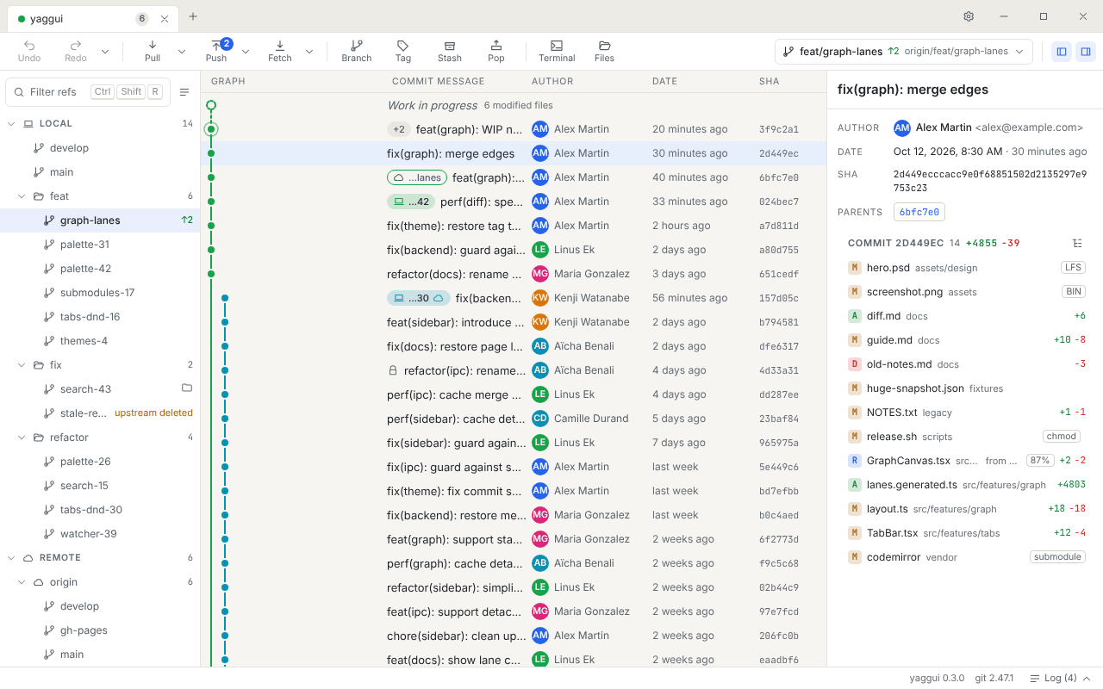Pop the stash using Pop icon
The height and width of the screenshot is (689, 1103).
(x=496, y=51)
